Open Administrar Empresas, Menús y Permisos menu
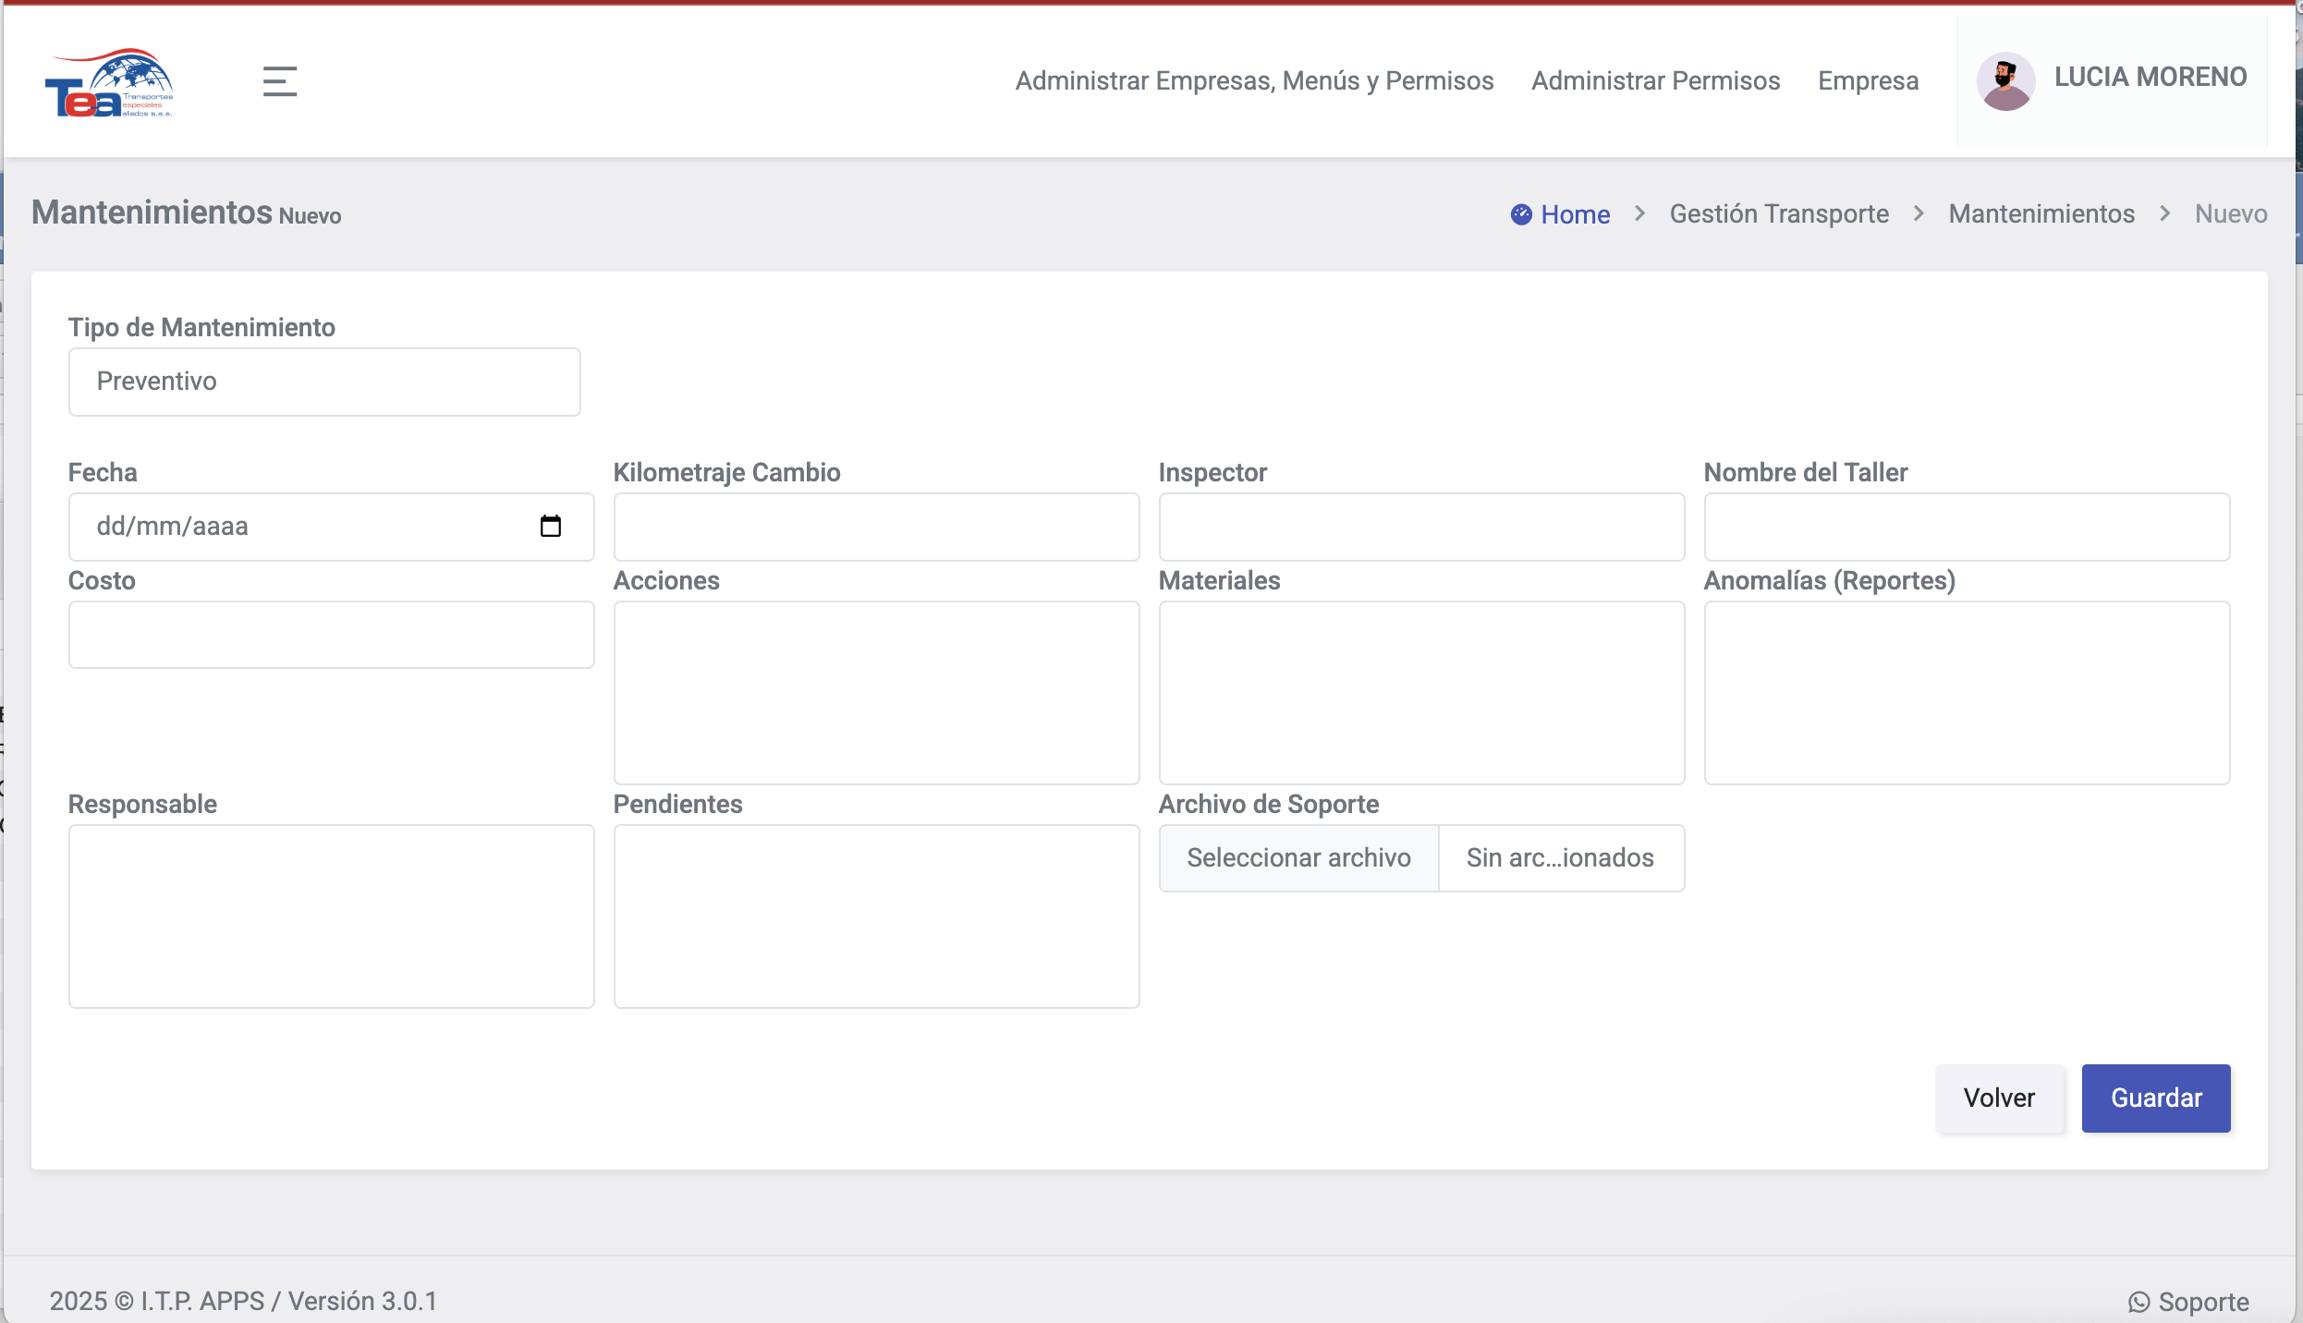Viewport: 2303px width, 1323px height. click(1254, 81)
